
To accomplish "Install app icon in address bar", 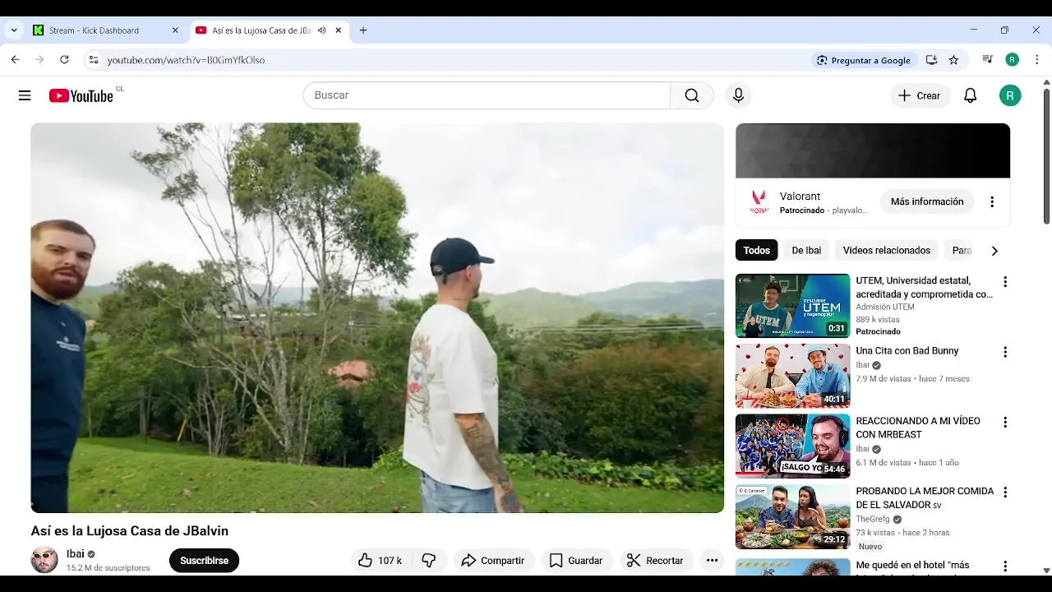I will (x=931, y=60).
